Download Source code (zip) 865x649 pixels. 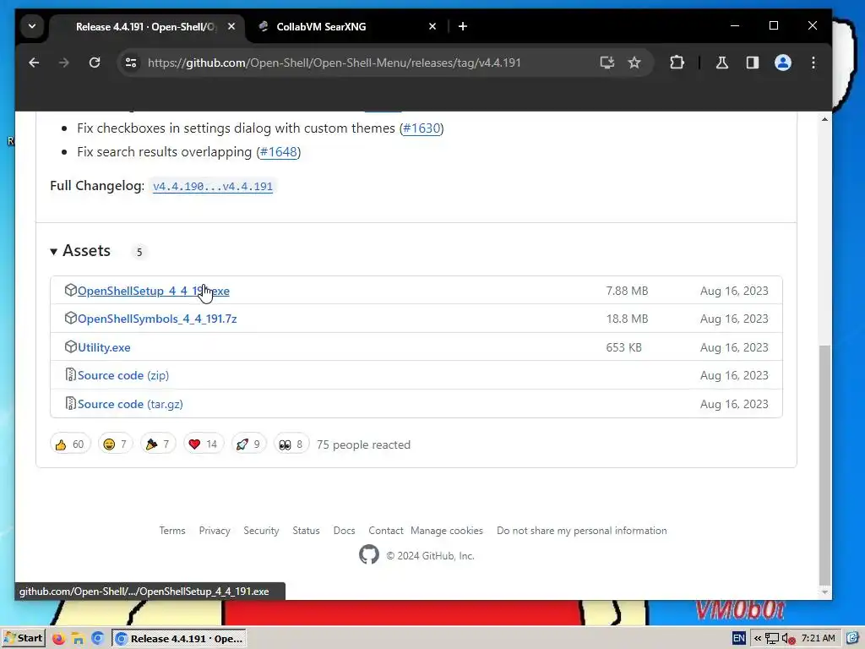point(123,375)
